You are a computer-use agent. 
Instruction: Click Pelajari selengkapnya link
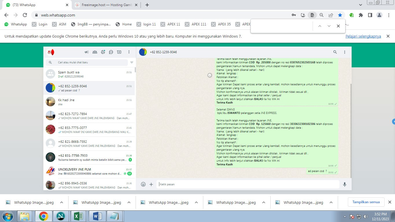[363, 36]
